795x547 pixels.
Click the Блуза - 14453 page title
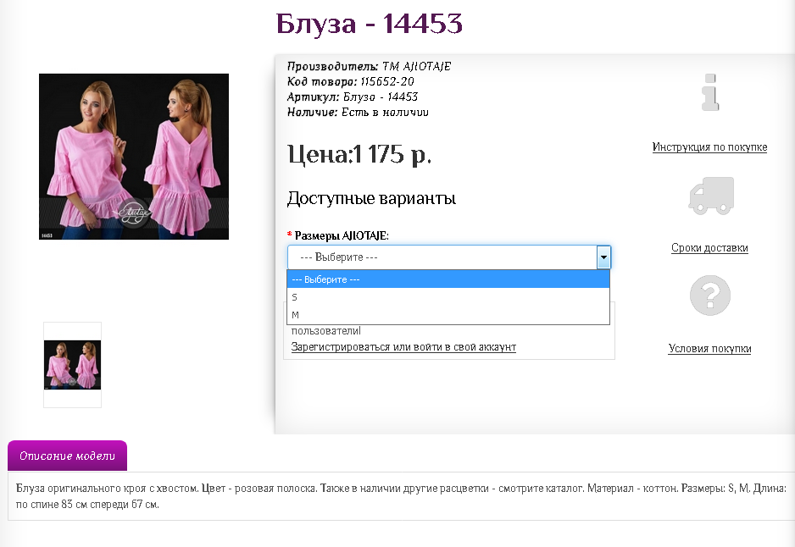370,24
